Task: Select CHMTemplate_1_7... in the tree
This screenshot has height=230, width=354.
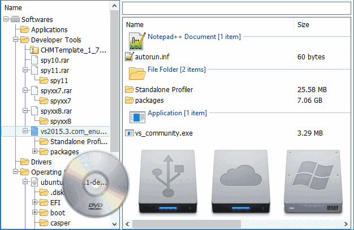Action: click(x=74, y=50)
